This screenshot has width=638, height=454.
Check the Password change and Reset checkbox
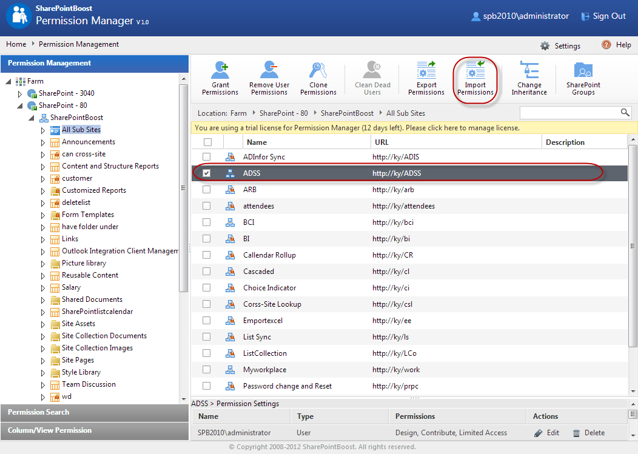click(207, 386)
